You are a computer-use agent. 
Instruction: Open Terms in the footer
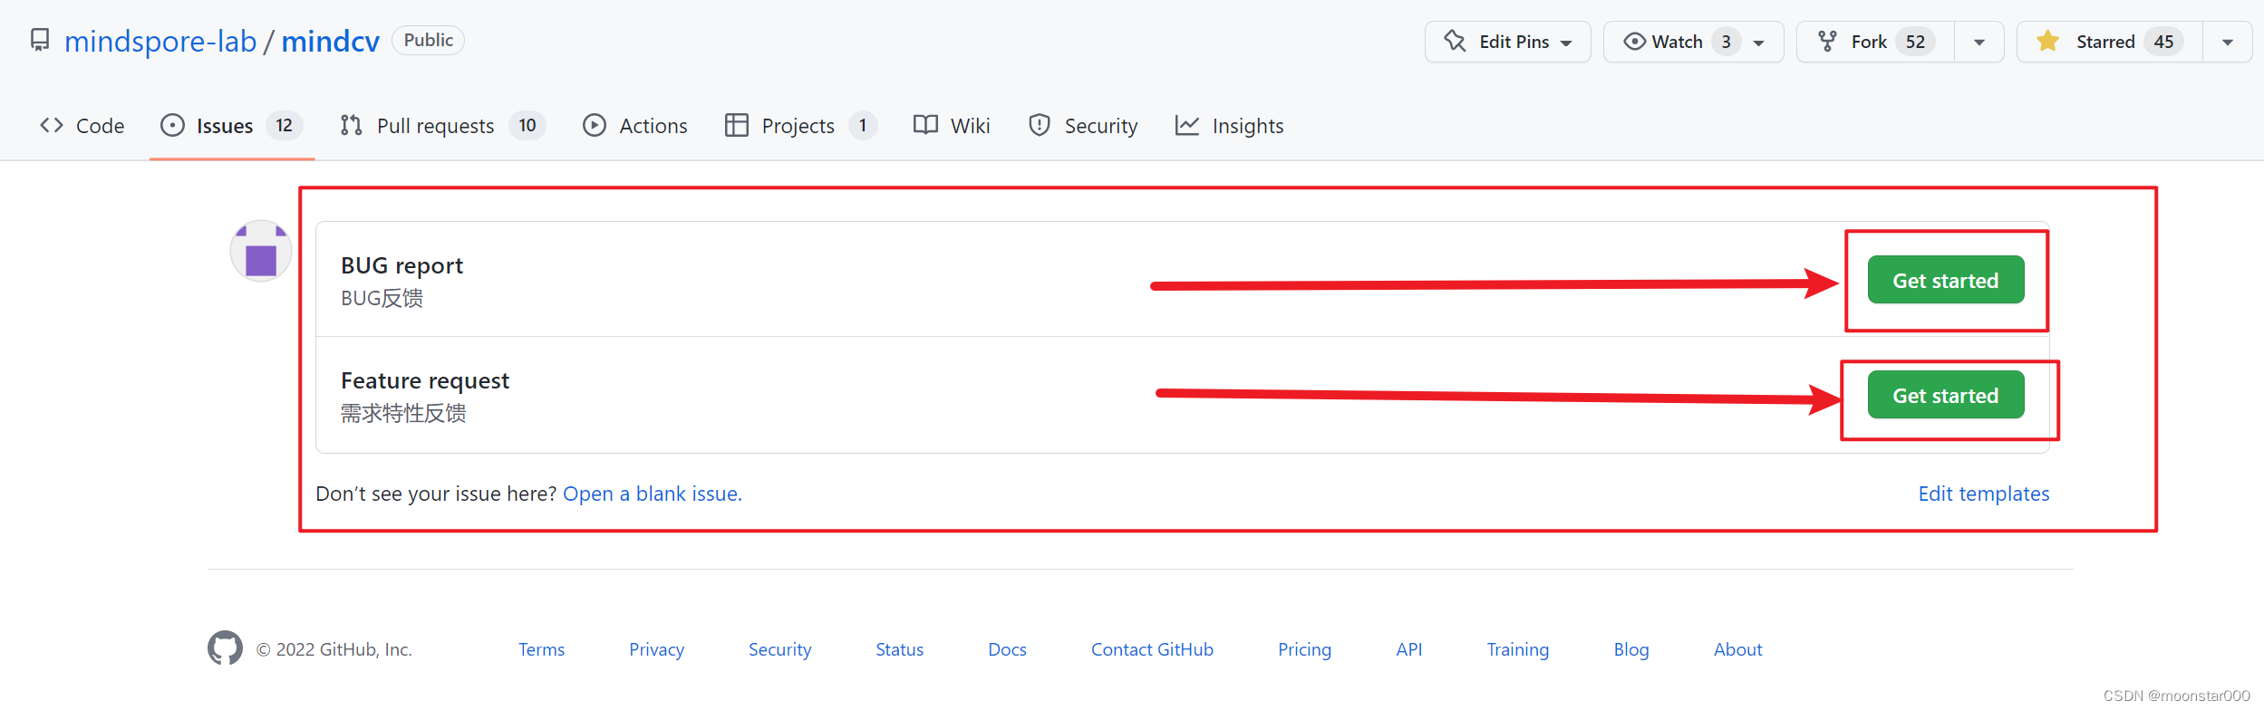pos(542,649)
